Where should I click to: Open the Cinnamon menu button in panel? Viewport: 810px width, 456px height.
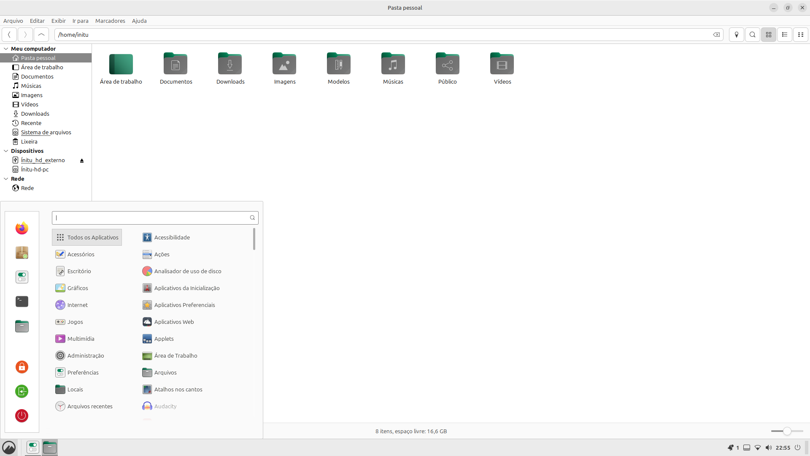9,448
